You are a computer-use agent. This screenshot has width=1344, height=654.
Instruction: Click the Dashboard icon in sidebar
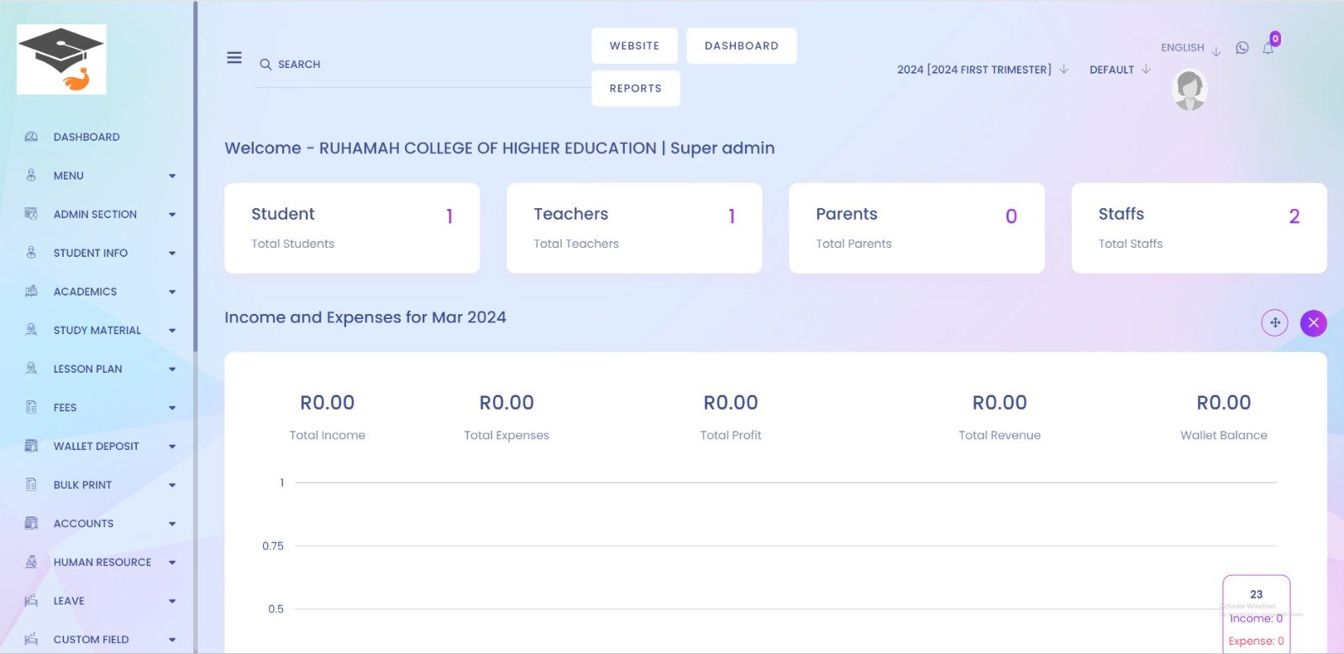pyautogui.click(x=32, y=137)
